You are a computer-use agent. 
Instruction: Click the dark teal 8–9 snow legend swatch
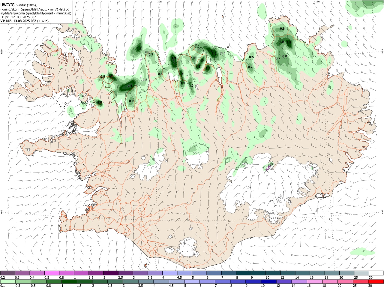(x=243, y=273)
